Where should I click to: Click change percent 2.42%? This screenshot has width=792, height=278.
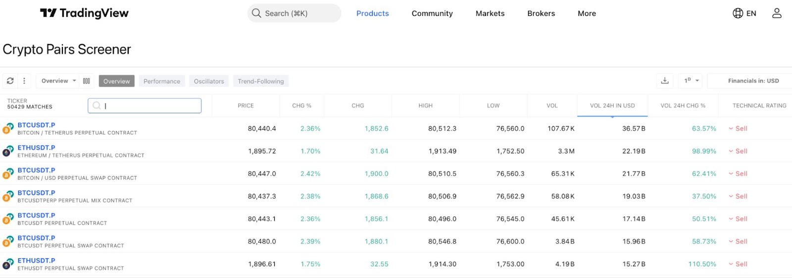tap(310, 174)
